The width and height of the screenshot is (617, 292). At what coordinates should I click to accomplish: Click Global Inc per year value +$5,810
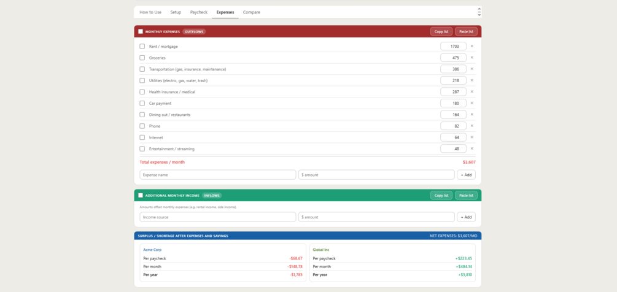pyautogui.click(x=465, y=275)
